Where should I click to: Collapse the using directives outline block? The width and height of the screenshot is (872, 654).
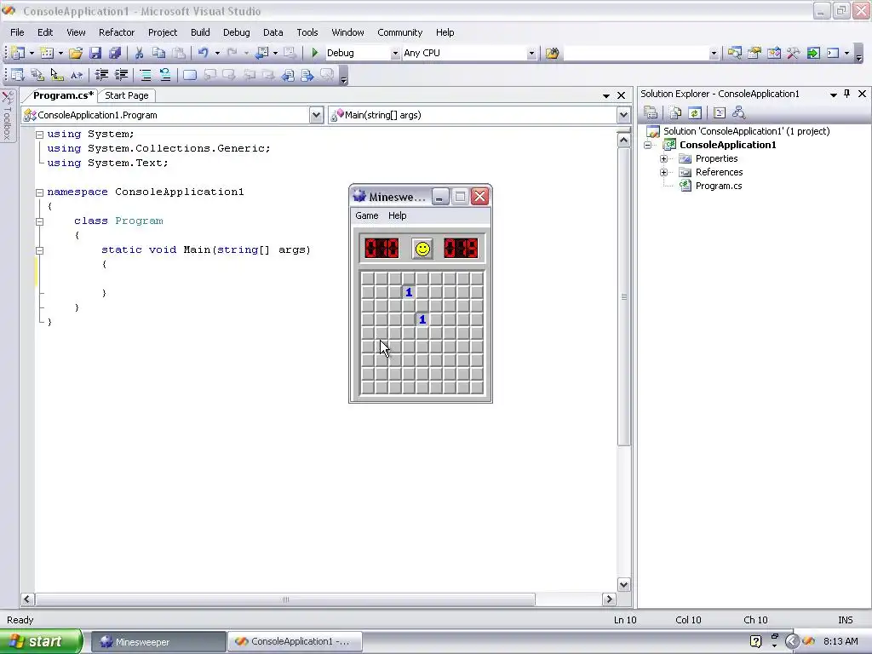39,135
